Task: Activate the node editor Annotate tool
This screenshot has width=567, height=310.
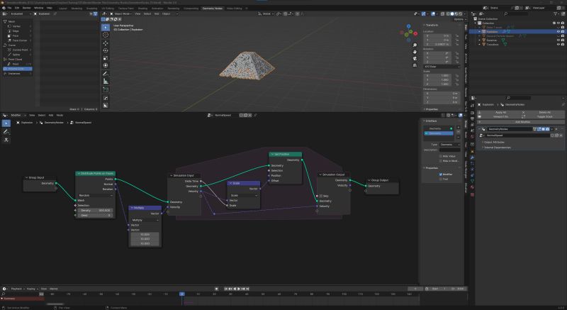Action: pos(6,132)
